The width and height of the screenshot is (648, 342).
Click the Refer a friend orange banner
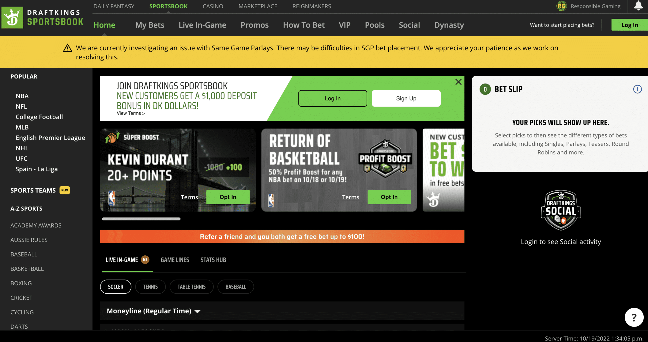pyautogui.click(x=282, y=236)
